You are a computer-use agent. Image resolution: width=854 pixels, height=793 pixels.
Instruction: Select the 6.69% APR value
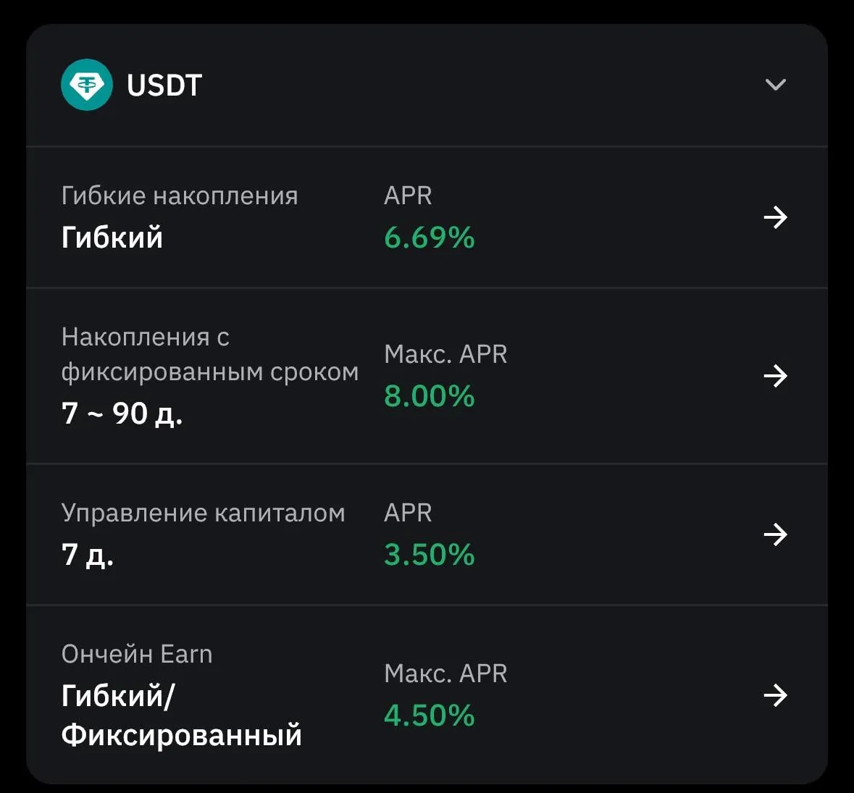coord(429,238)
